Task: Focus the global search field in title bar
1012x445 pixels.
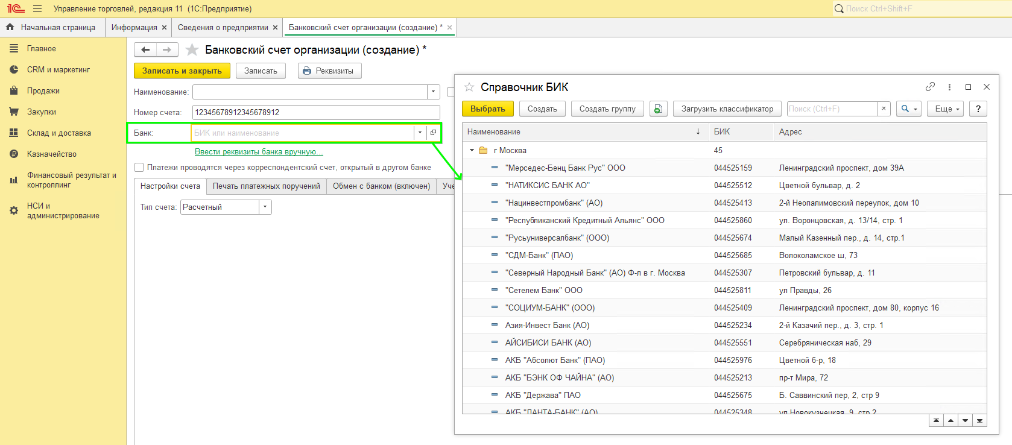Action: click(922, 8)
